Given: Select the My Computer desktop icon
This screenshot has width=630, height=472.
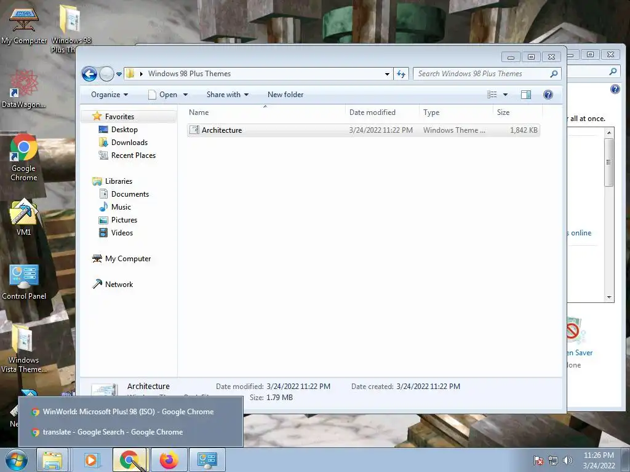Looking at the screenshot, I should point(24,26).
